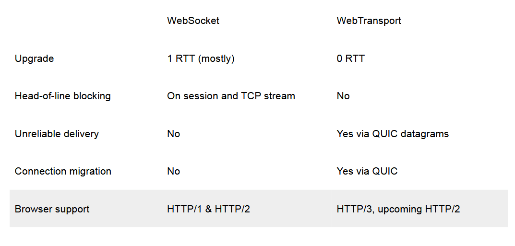Click 'Yes via QUIC datagrams' cell
Screen dimensions: 515x246
tap(393, 134)
